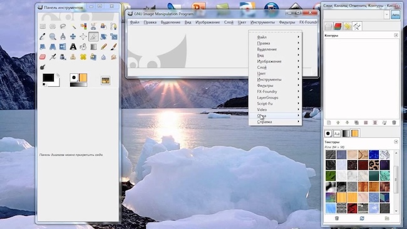Open active gradient bar in toolbox

click(x=79, y=84)
